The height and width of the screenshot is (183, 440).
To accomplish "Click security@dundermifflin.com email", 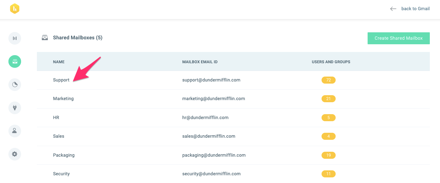I will (211, 174).
